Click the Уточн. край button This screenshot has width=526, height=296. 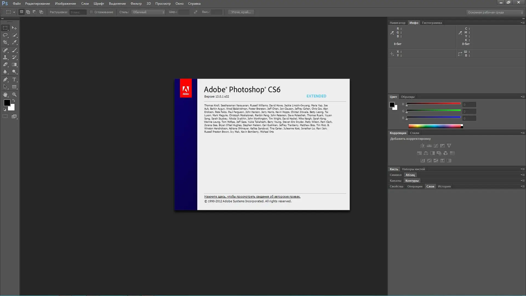[241, 12]
